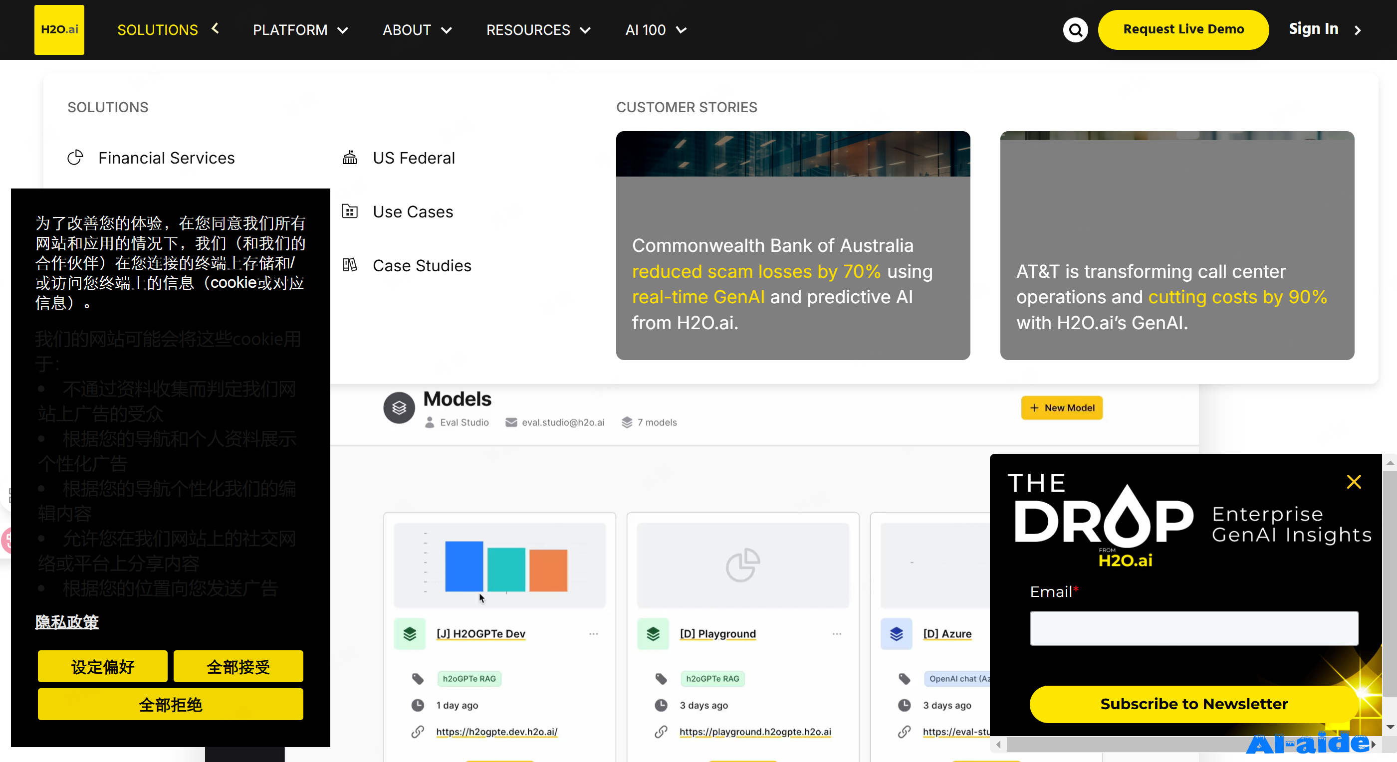1397x762 pixels.
Task: Click Request Live Demo button
Action: [x=1183, y=29]
